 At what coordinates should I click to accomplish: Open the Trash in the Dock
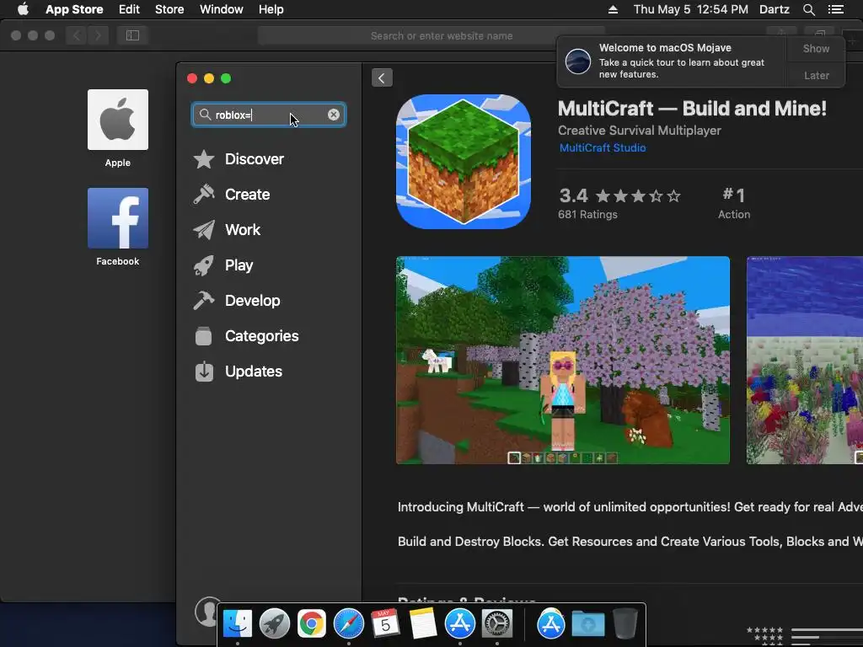tap(625, 624)
